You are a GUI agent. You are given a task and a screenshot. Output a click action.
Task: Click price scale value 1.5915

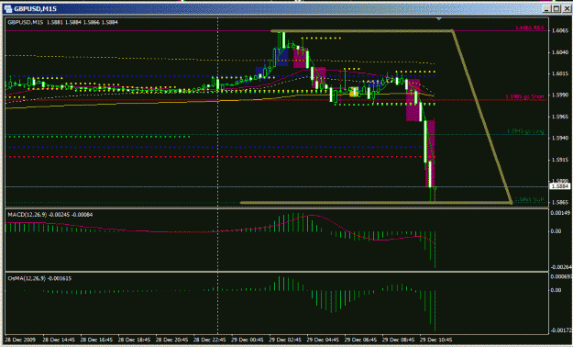[560, 160]
